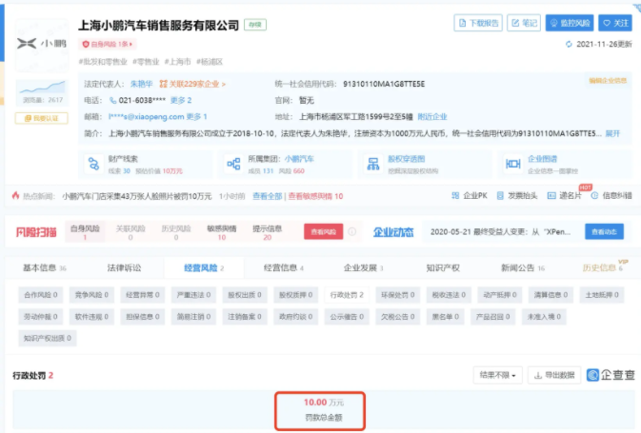The image size is (641, 433).
Task: Click red 查看风险 button
Action: click(x=324, y=231)
